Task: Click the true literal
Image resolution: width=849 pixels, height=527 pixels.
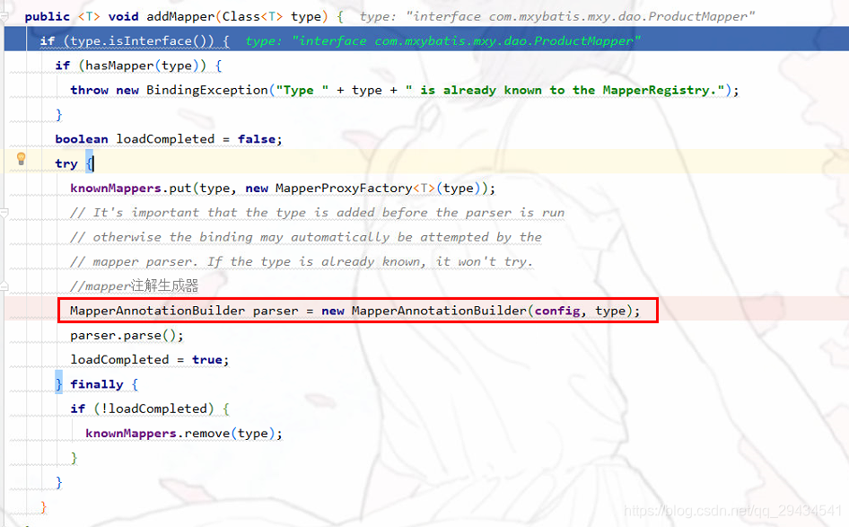Action: click(x=206, y=360)
